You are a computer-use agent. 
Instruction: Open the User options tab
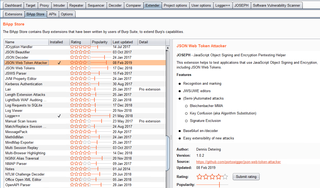[201, 5]
